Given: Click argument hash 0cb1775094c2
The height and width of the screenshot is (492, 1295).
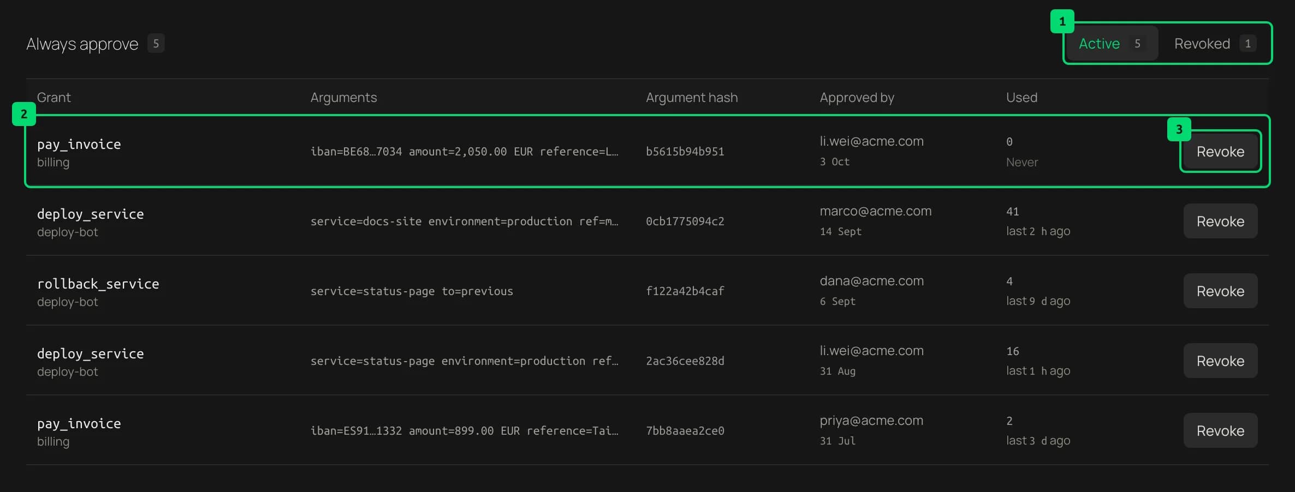Looking at the screenshot, I should 685,221.
